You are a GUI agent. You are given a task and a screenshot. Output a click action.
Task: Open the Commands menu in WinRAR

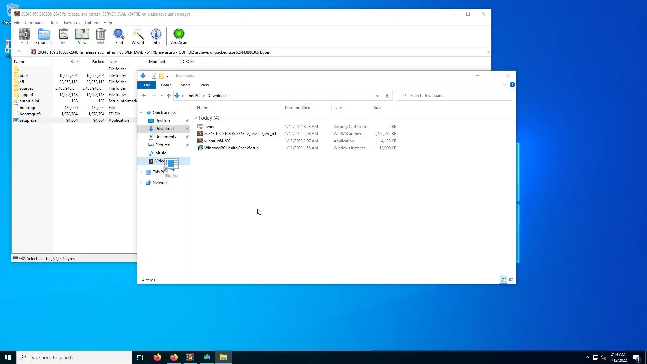pyautogui.click(x=35, y=23)
